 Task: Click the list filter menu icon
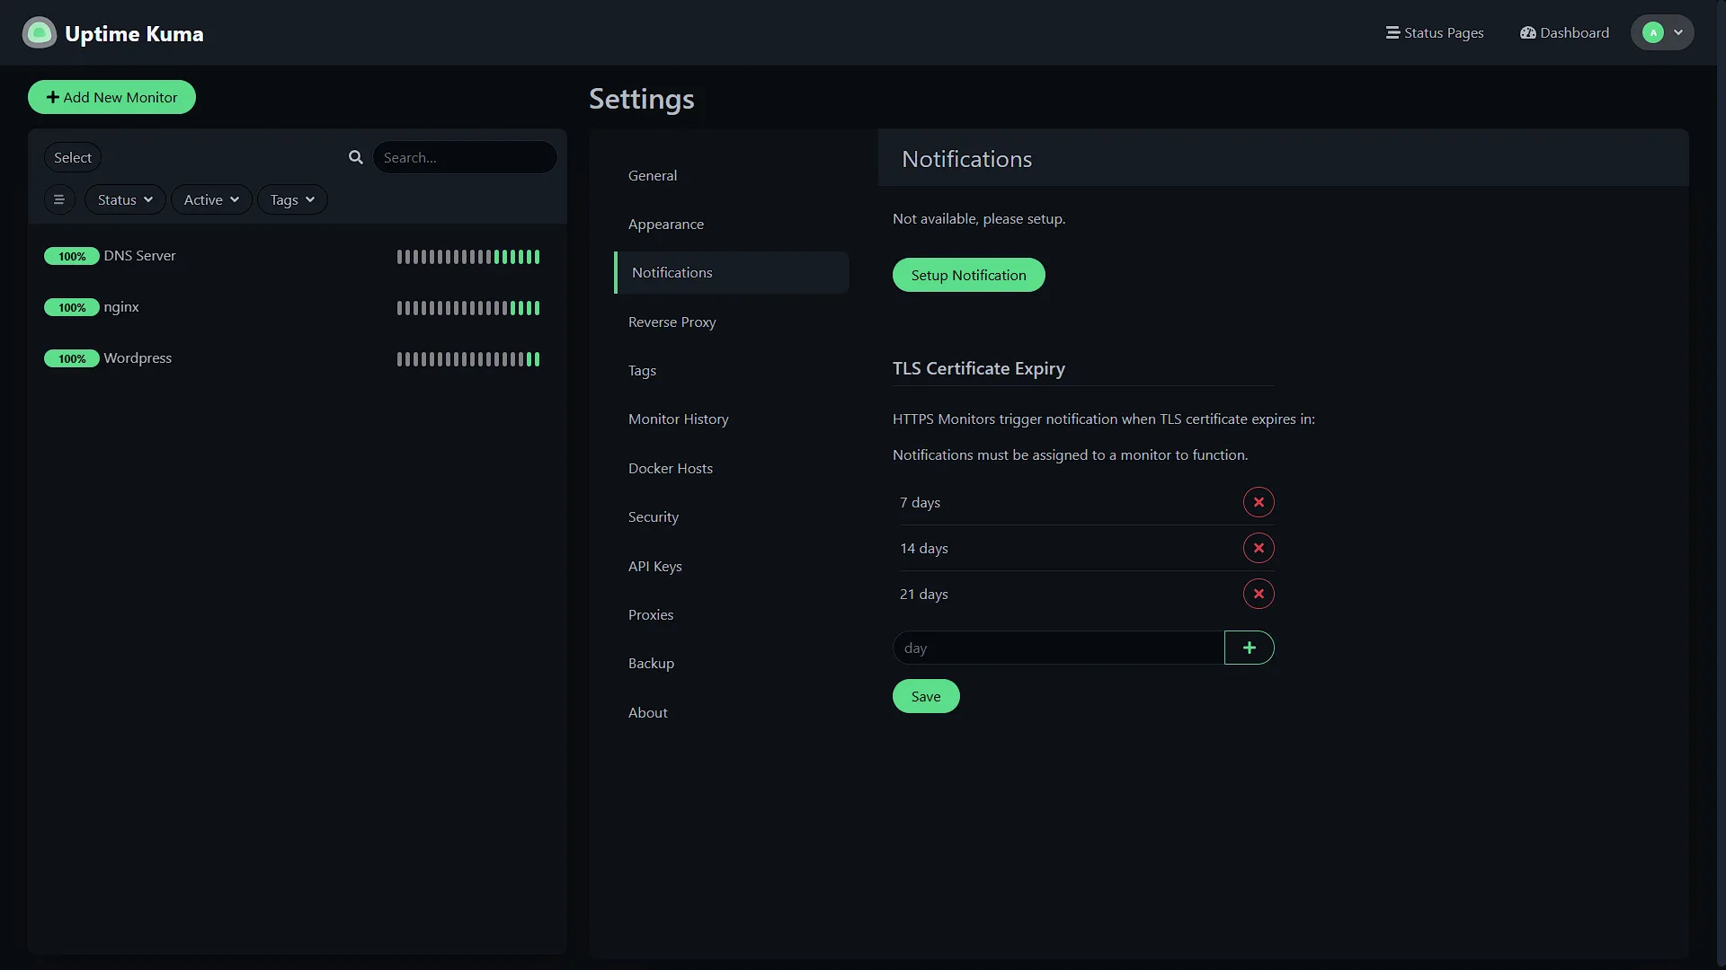[x=59, y=199]
